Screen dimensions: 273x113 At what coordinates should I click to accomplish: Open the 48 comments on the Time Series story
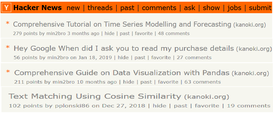173,33
